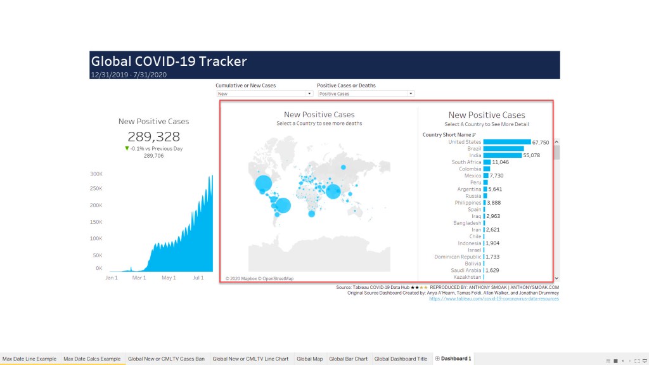Screen dimensions: 649x365
Task: Open the Cumulative or New Cases dropdown
Action: click(264, 94)
